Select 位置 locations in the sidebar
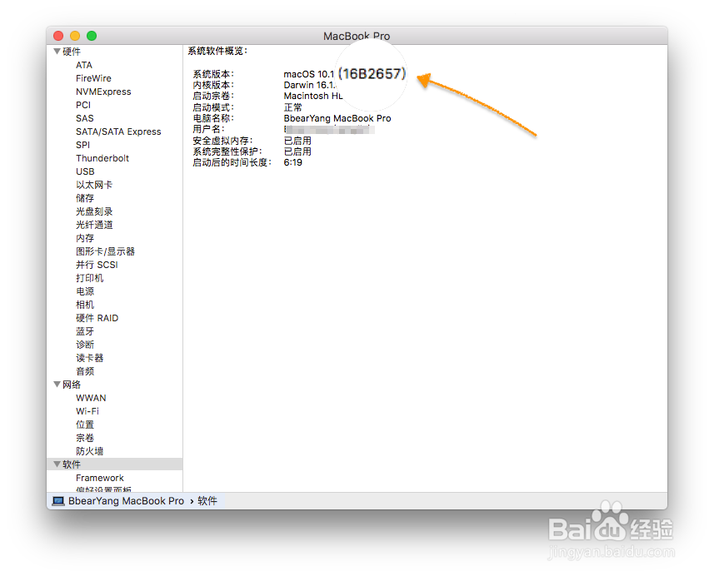This screenshot has height=576, width=714. (x=85, y=425)
